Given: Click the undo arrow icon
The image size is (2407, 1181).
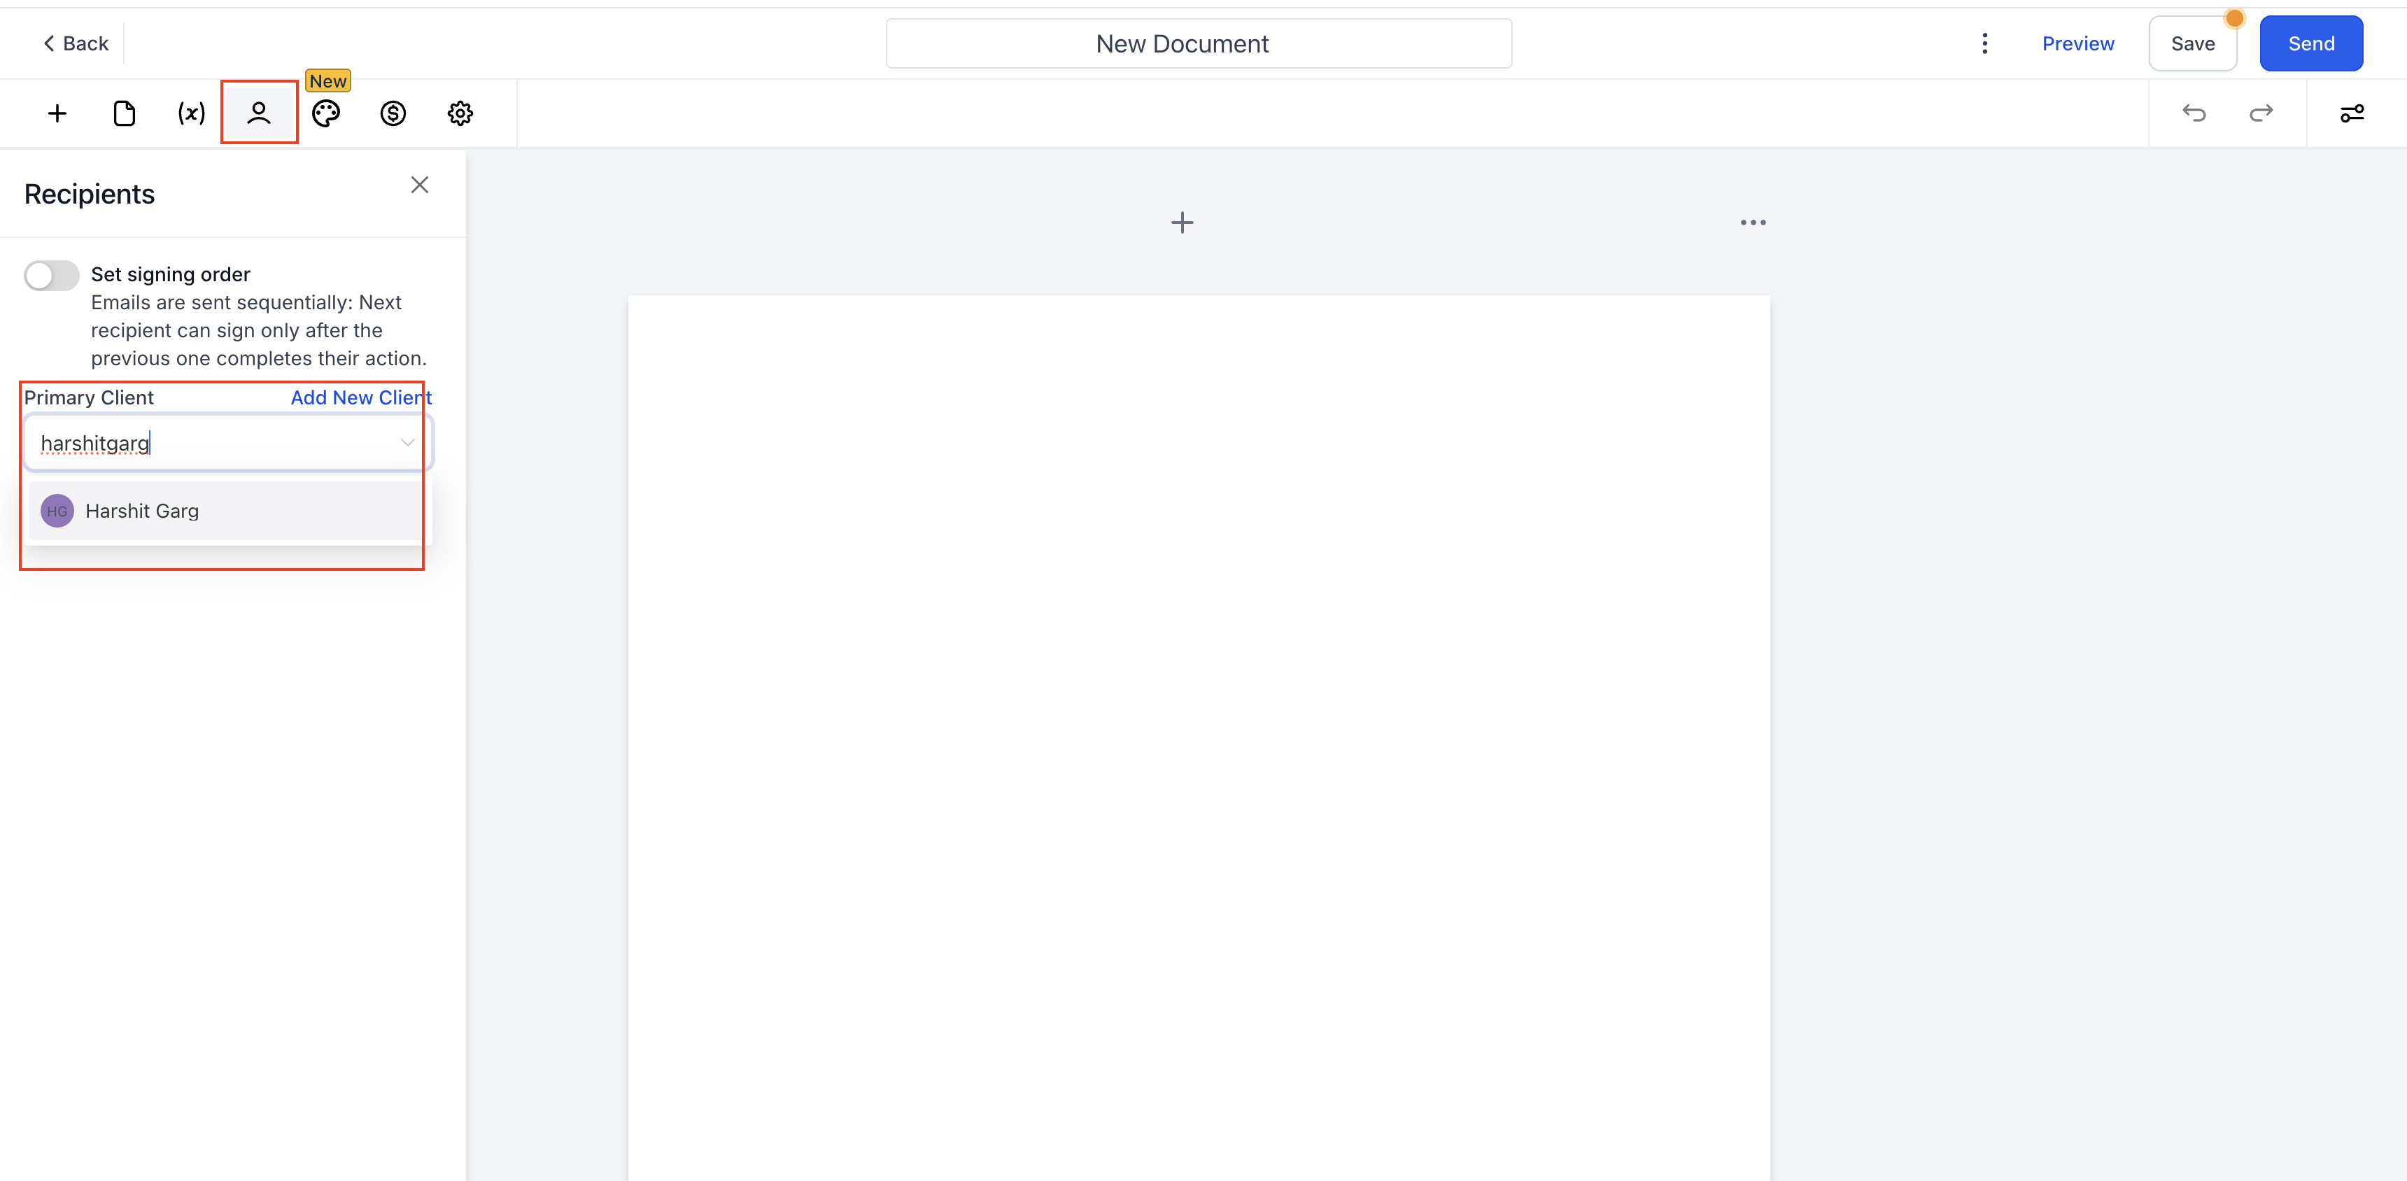Looking at the screenshot, I should coord(2194,113).
